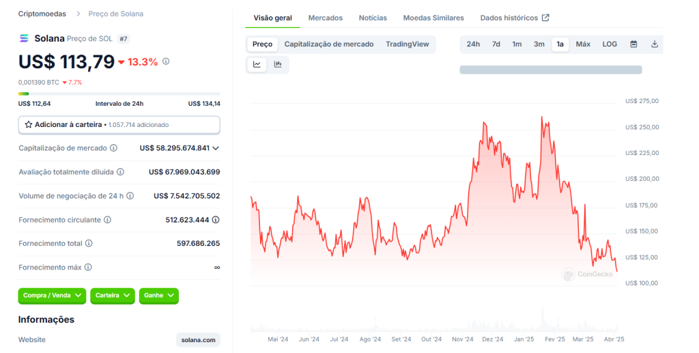Click the Solana logo icon

24,38
